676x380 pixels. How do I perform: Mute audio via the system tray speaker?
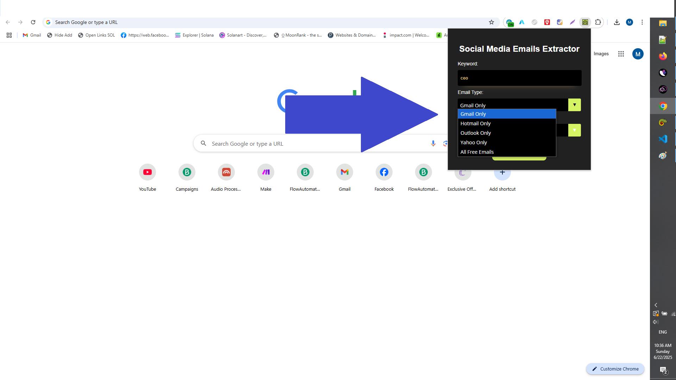coord(656,322)
